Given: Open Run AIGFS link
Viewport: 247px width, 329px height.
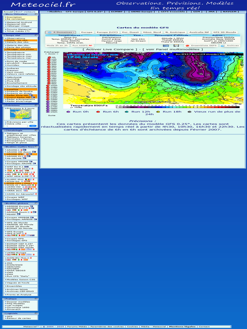Looking at the screenshot, I should 82,46.
